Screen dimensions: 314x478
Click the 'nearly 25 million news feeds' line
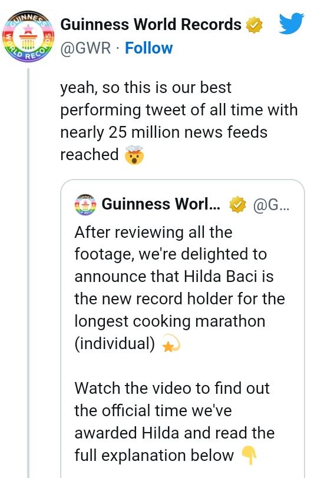164,132
